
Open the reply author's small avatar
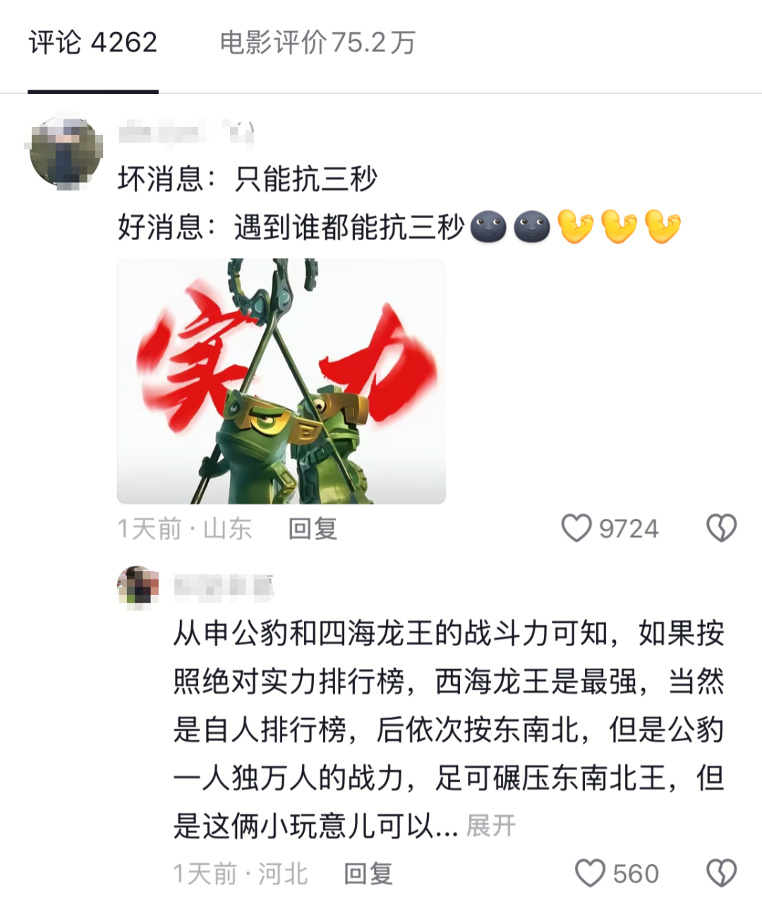tap(138, 587)
